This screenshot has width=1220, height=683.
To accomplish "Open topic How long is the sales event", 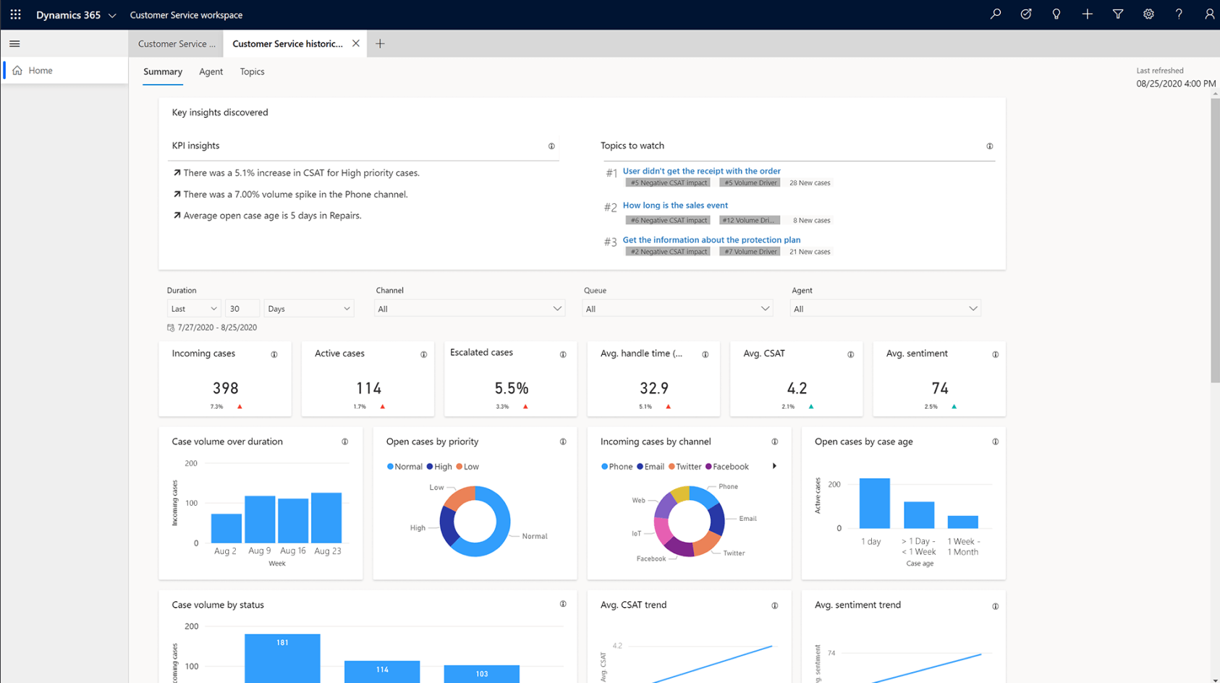I will tap(675, 205).
